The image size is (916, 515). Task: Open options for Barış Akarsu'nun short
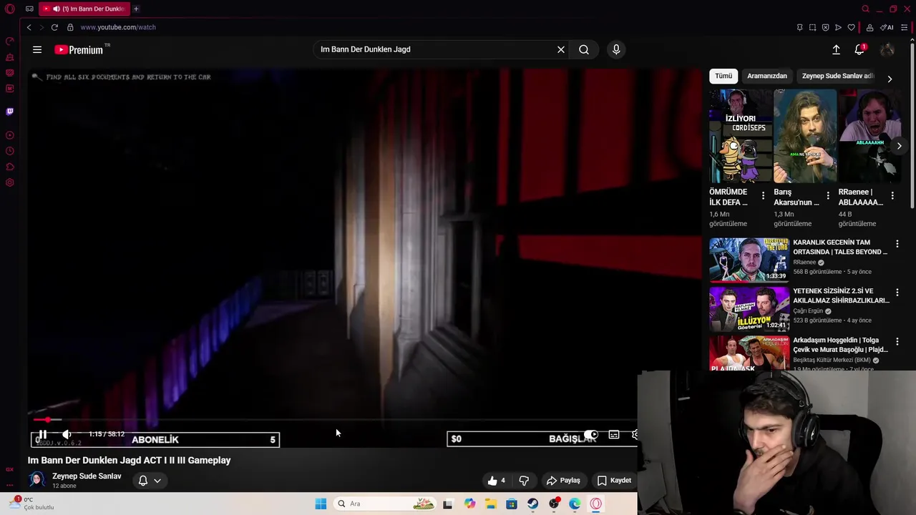pyautogui.click(x=828, y=196)
